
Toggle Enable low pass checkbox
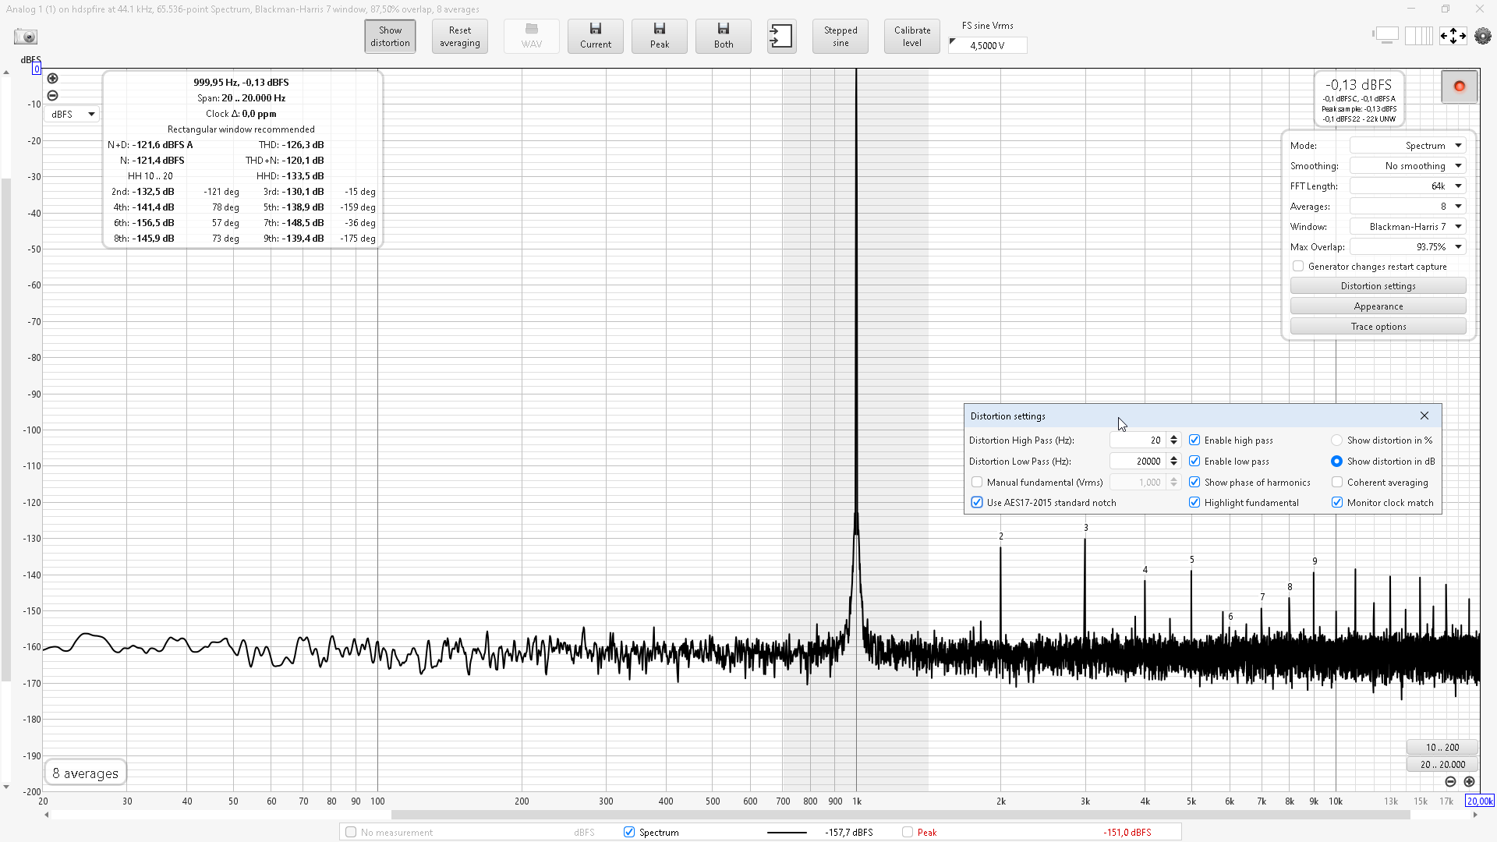pyautogui.click(x=1194, y=461)
